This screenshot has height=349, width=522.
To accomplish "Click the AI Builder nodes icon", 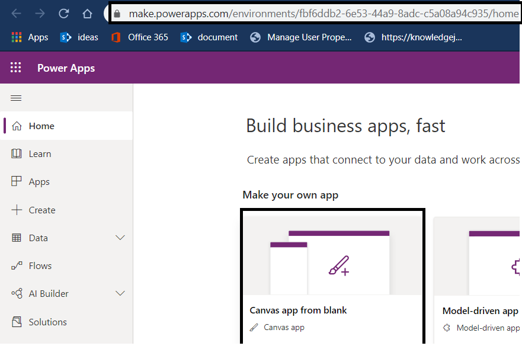I will click(x=17, y=293).
